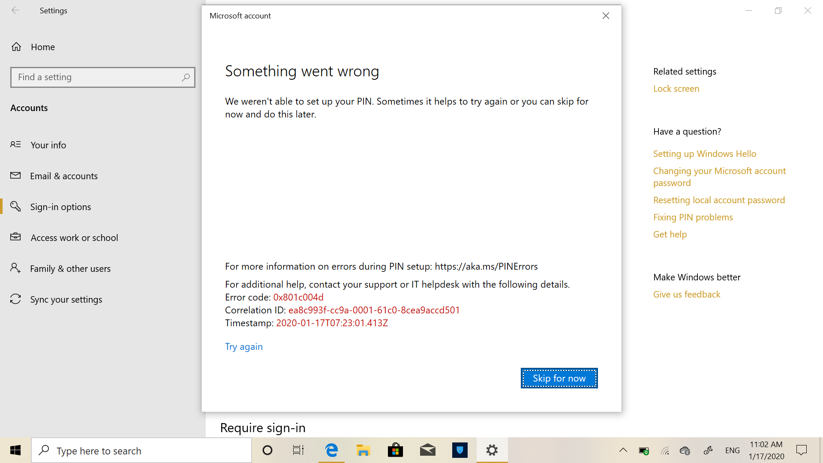The width and height of the screenshot is (823, 463).
Task: Open the Windows Start menu
Action: [x=15, y=450]
